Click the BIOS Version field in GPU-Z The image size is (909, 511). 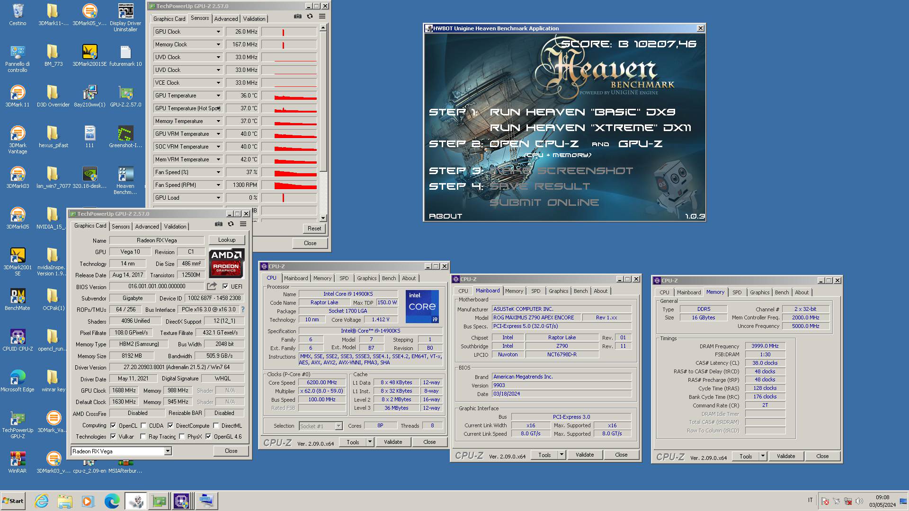[x=157, y=286]
